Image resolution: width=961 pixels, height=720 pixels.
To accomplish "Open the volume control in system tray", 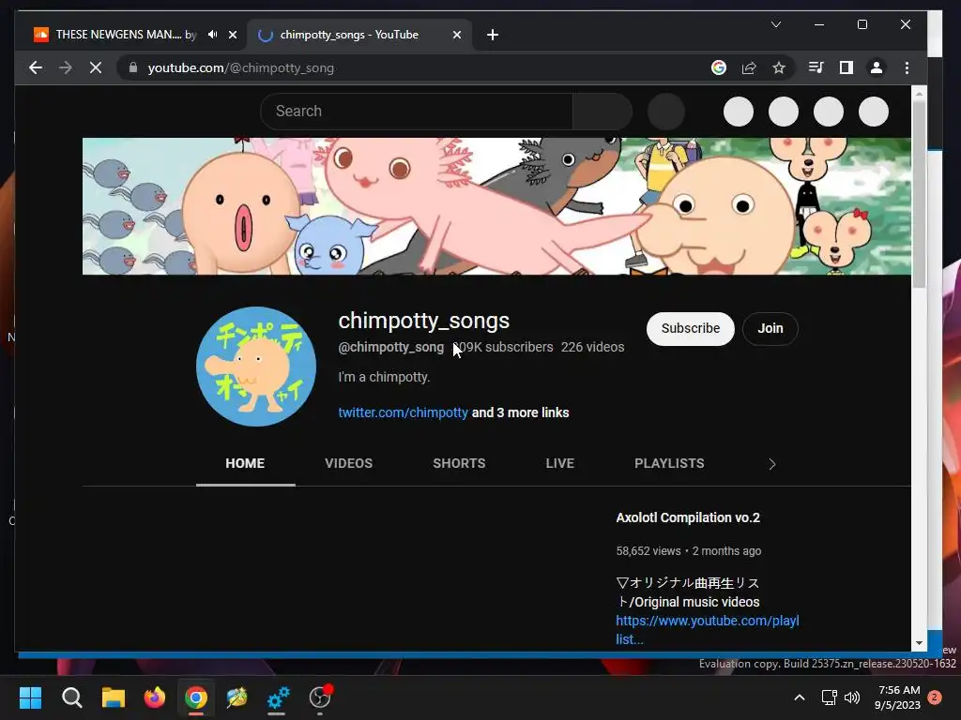I will (852, 697).
